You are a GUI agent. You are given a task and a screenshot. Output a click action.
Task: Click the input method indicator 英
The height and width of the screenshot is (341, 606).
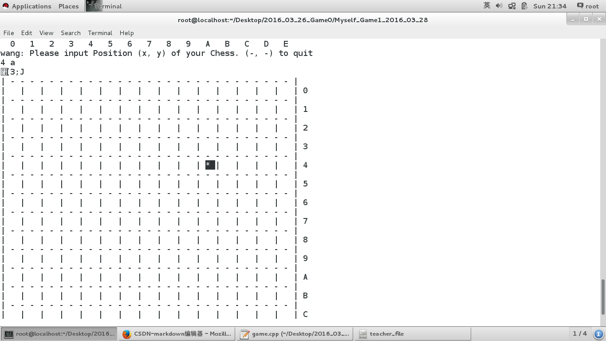487,6
